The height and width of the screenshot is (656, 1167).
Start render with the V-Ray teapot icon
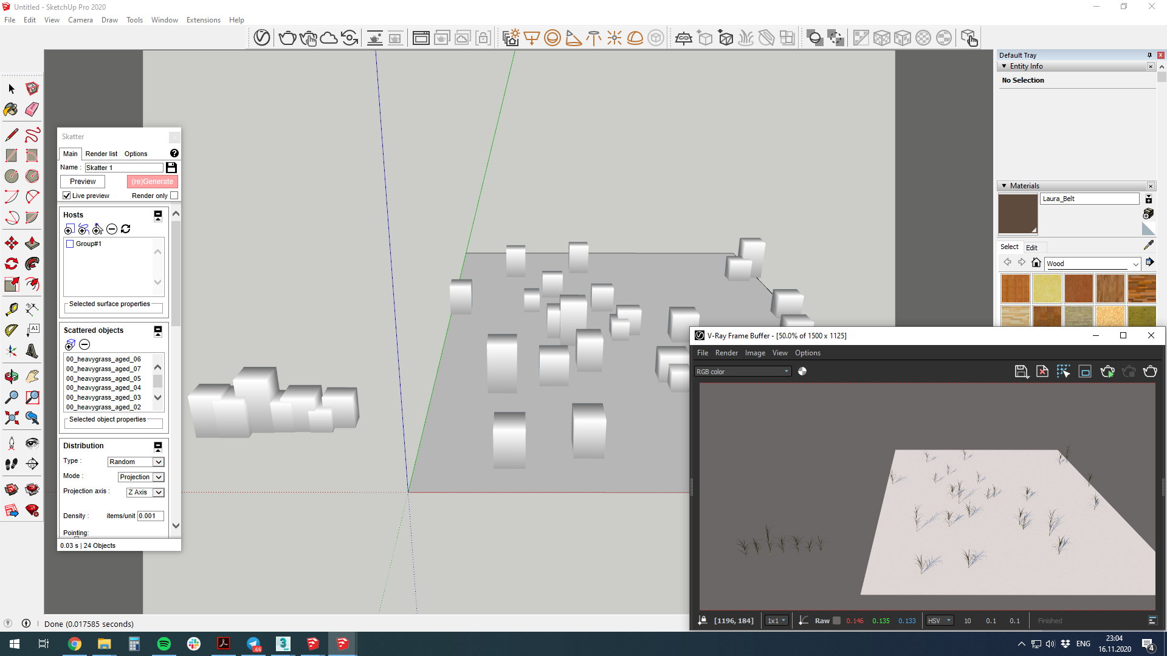[x=287, y=38]
